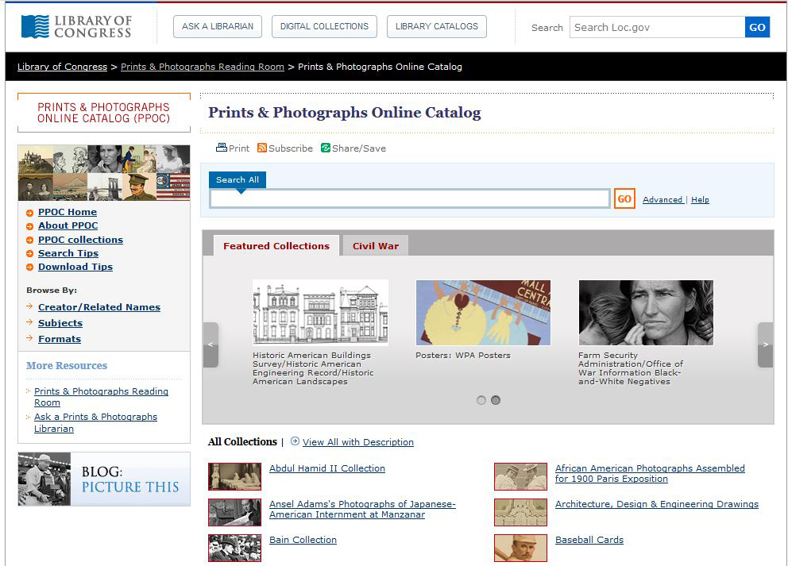Click the Print icon

pos(221,148)
